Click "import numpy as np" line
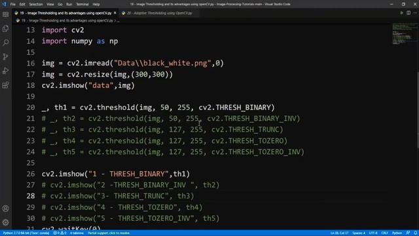419x236 pixels. point(80,41)
